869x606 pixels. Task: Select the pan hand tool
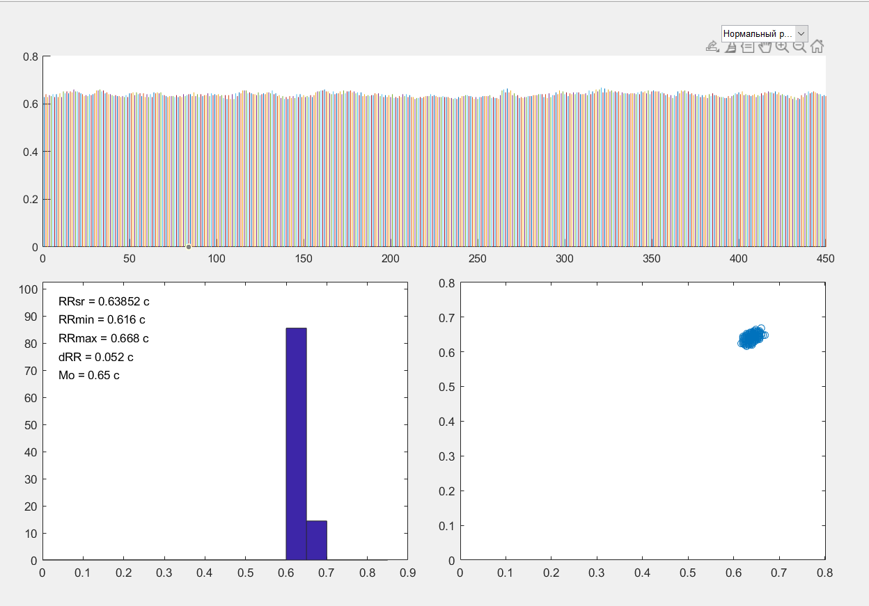point(765,47)
